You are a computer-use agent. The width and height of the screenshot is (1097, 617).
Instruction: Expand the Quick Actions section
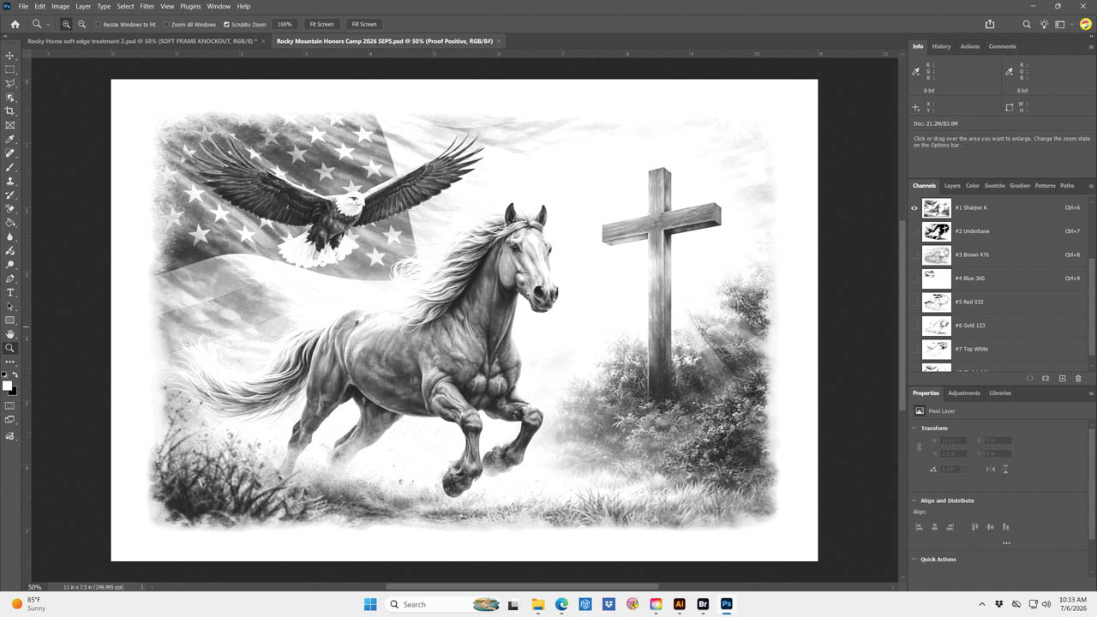click(x=914, y=560)
